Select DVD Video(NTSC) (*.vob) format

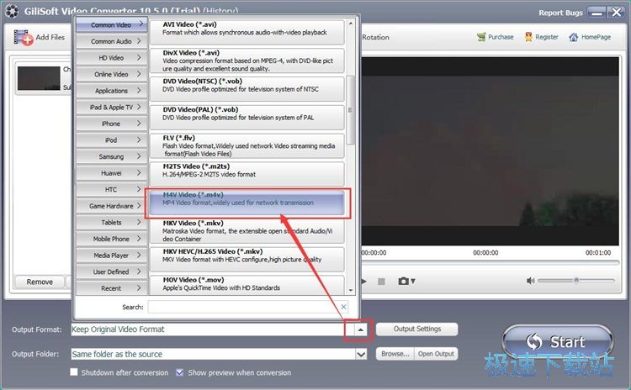[247, 88]
